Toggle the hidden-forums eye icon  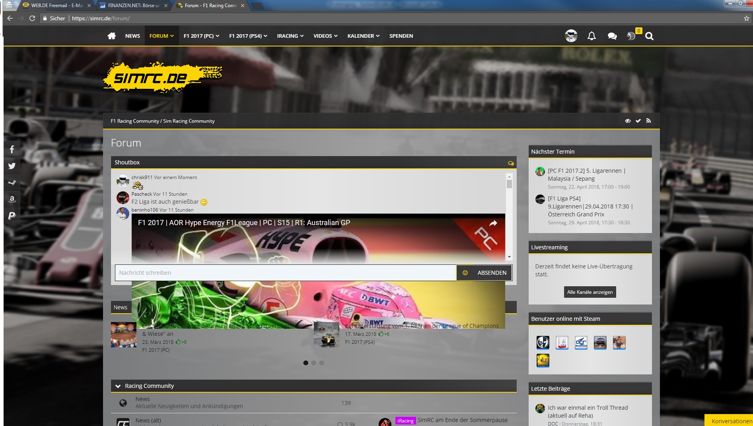[628, 121]
